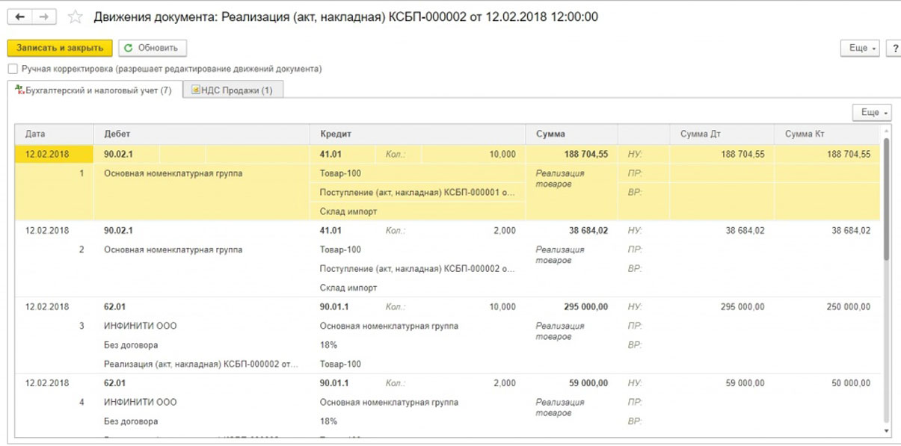Viewport: 901px width, 446px height.
Task: Open help with the question mark button
Action: tap(894, 48)
